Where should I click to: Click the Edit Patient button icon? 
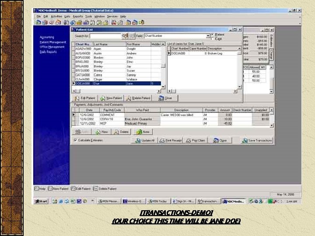pyautogui.click(x=77, y=98)
